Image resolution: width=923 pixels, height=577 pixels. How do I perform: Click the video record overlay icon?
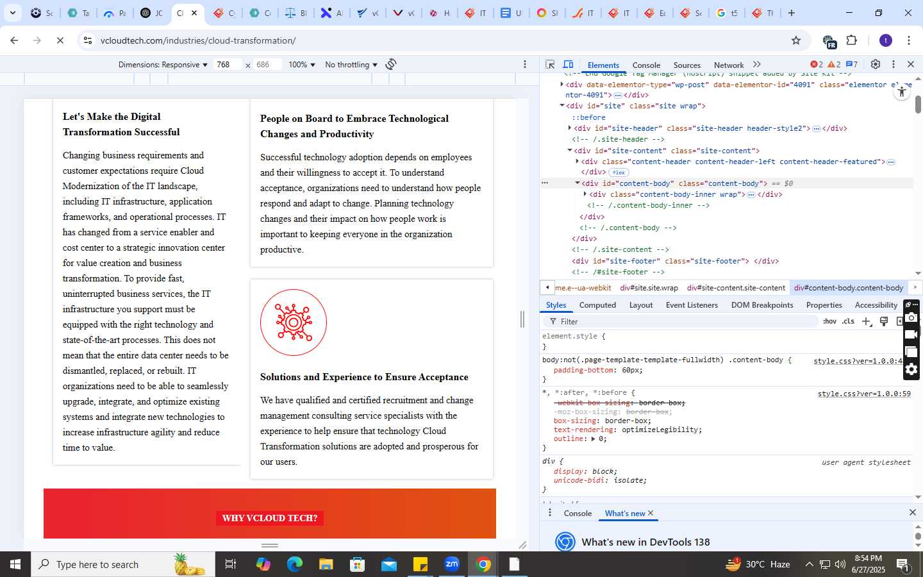point(911,335)
